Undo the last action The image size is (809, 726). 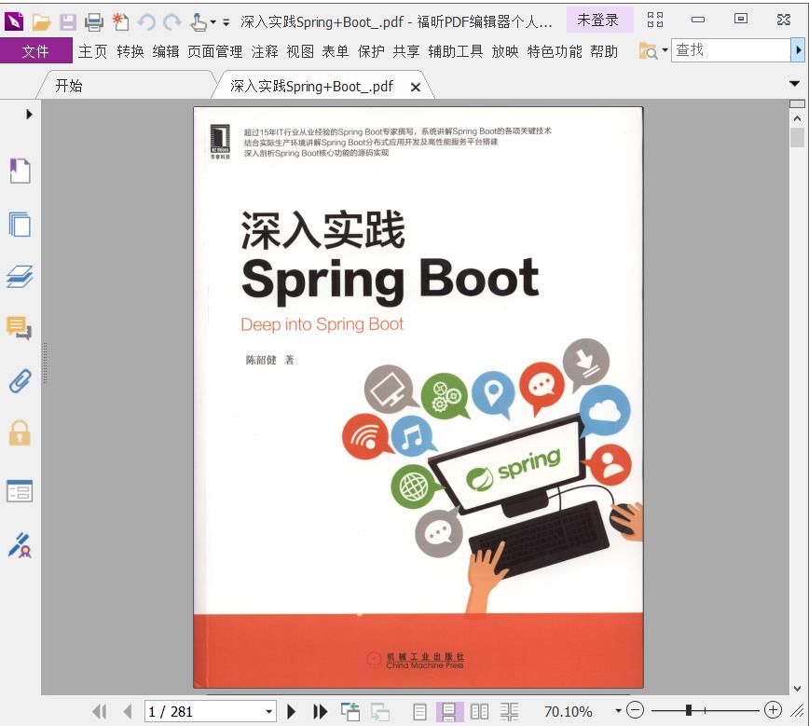[x=147, y=21]
